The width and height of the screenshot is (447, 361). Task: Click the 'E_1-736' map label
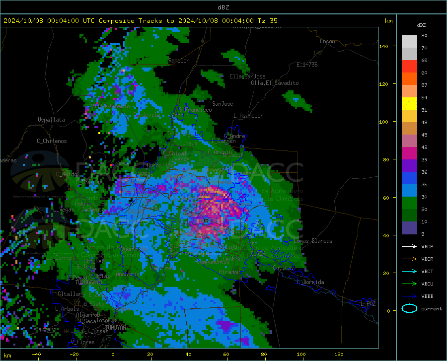coord(307,65)
